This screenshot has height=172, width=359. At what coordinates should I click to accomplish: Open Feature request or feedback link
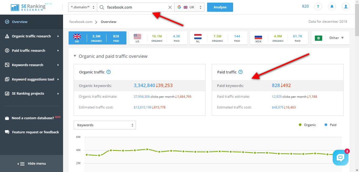[x=35, y=132]
